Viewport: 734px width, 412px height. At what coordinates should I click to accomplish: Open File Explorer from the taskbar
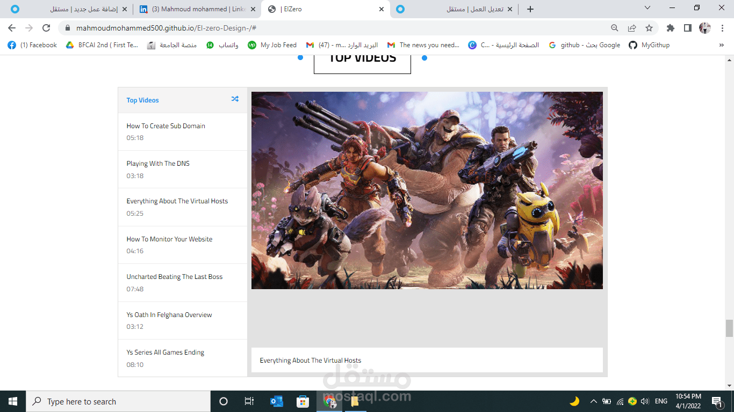click(355, 401)
